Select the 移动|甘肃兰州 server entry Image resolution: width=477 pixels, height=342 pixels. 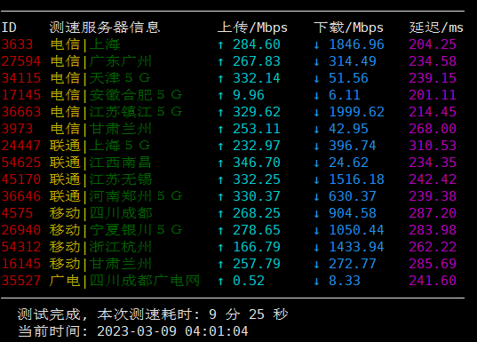[x=100, y=264]
